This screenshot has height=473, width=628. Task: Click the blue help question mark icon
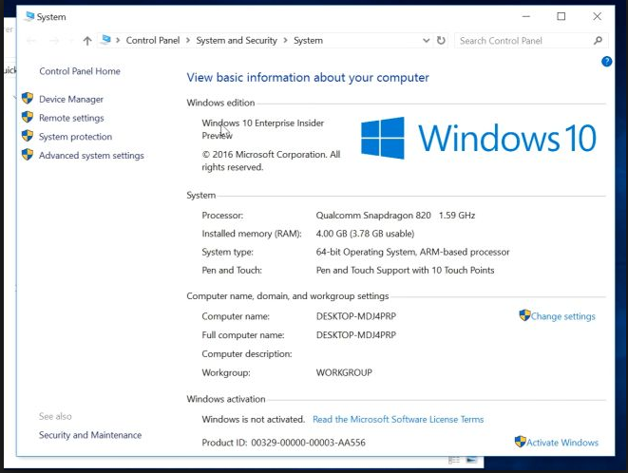606,62
